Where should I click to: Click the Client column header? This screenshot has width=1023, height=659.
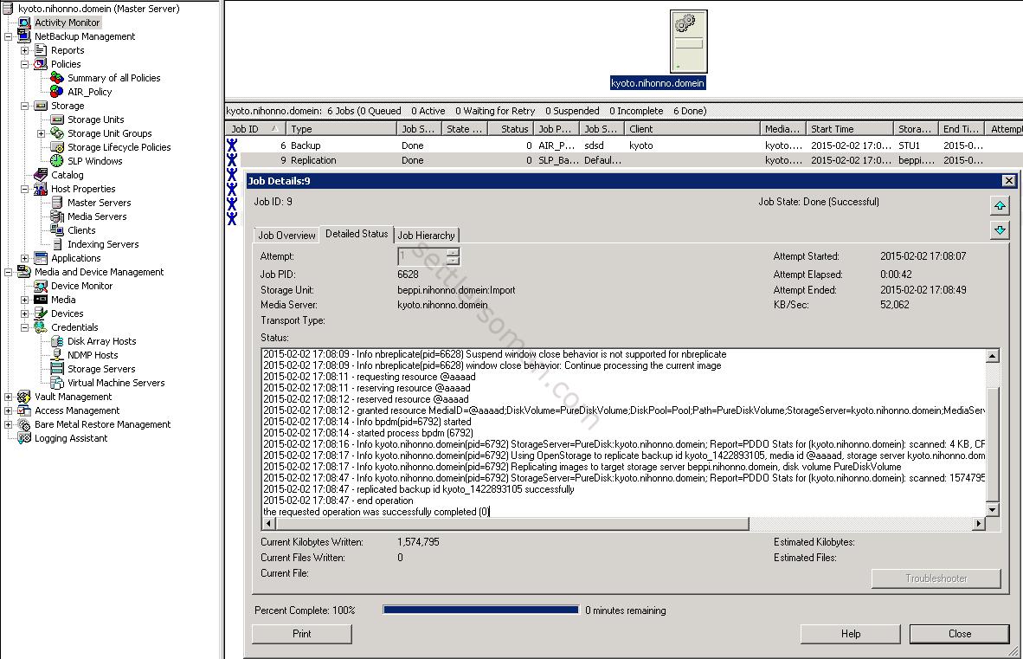[692, 129]
